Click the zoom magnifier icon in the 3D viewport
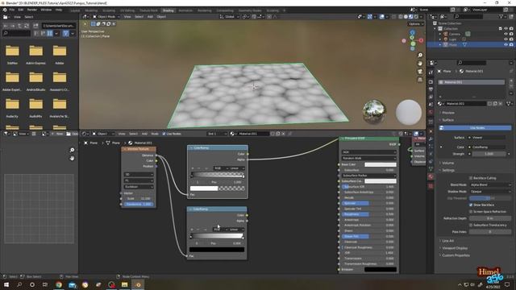The image size is (516, 290). [x=420, y=55]
